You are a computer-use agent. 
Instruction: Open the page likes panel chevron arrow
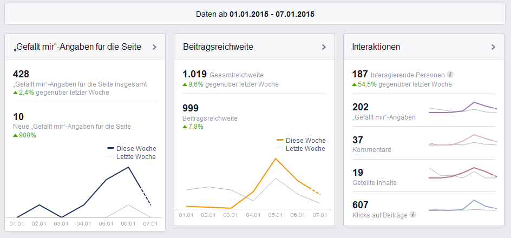point(154,47)
